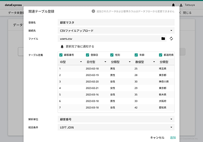Click the 愛知県 cell
Viewport: 203px width, 142px height.
[x=163, y=108]
